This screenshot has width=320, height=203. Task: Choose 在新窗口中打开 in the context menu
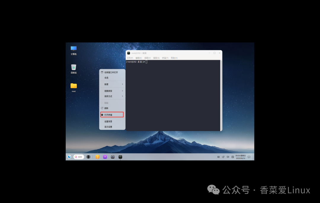[112, 72]
